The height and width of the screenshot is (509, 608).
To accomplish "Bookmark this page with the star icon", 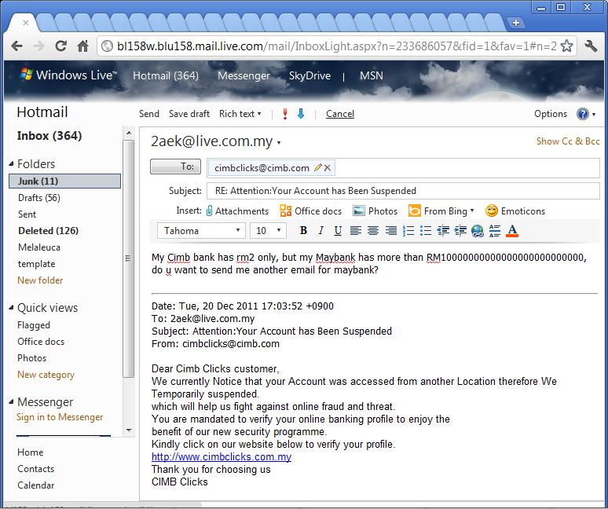I will tap(566, 46).
